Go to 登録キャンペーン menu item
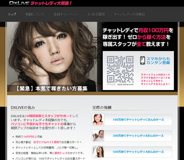 click(x=66, y=14)
